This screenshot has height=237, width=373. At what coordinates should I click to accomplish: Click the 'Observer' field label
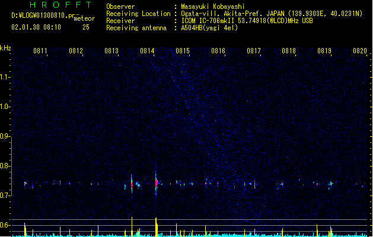point(120,7)
